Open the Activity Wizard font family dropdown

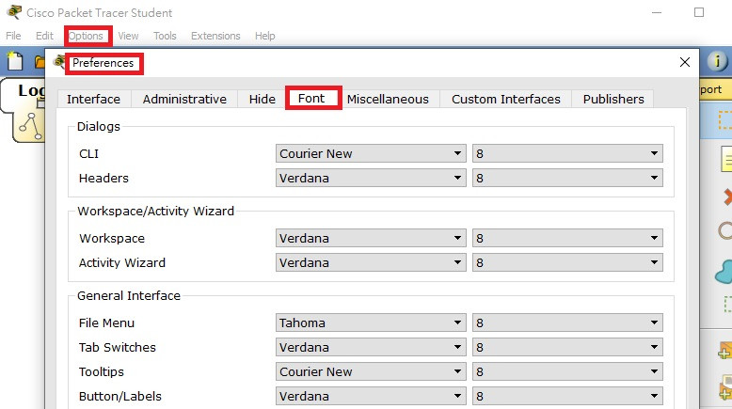pos(371,262)
